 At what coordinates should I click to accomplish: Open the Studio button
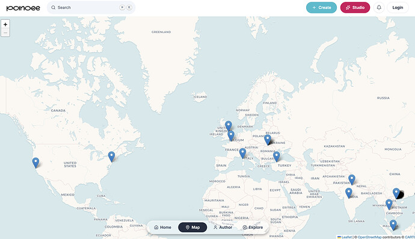pyautogui.click(x=355, y=7)
